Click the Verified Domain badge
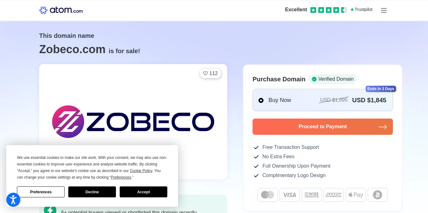Viewport: 428px width, 213px height. coord(332,79)
